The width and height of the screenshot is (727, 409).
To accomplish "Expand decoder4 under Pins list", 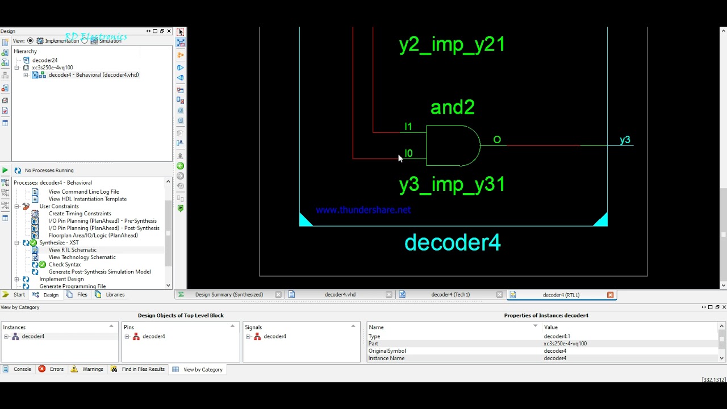I will click(127, 336).
